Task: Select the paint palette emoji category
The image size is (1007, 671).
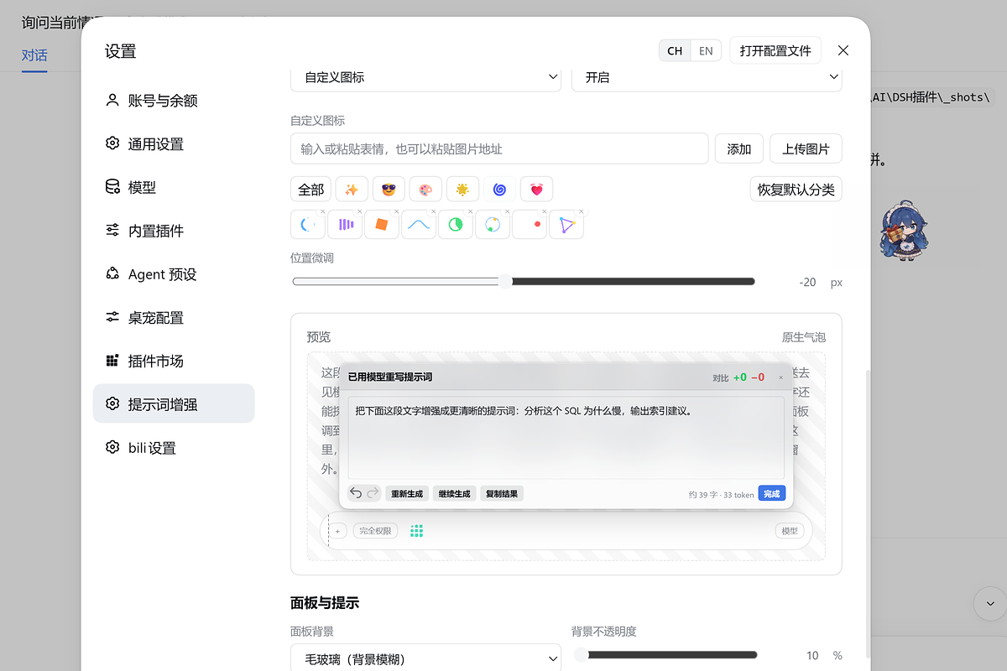Action: coord(425,190)
